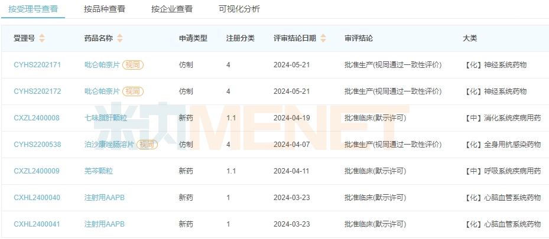Click 申请类型 column header
Image resolution: width=549 pixels, height=239 pixels.
(193, 38)
